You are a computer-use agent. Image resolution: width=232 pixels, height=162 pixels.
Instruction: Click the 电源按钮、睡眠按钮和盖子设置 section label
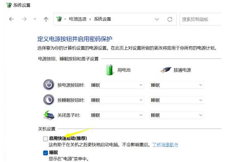[x=68, y=59]
